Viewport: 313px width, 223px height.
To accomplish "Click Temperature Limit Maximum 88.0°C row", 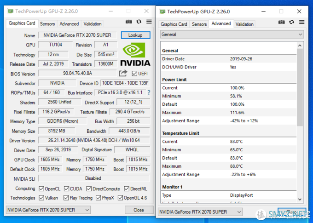I will tap(229, 166).
